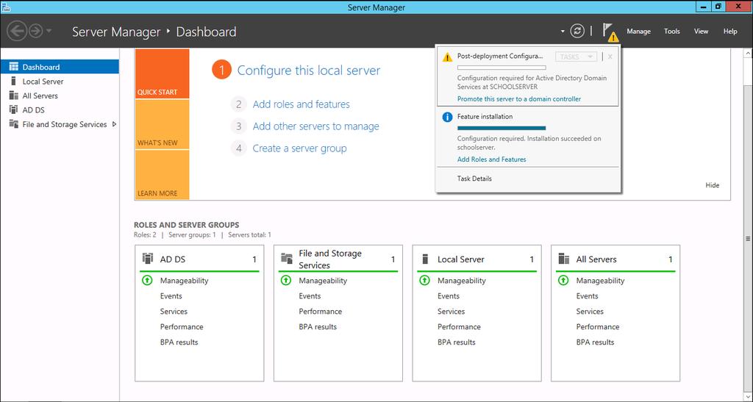This screenshot has width=753, height=402.
Task: Open the notifications flag with warning
Action: click(610, 32)
